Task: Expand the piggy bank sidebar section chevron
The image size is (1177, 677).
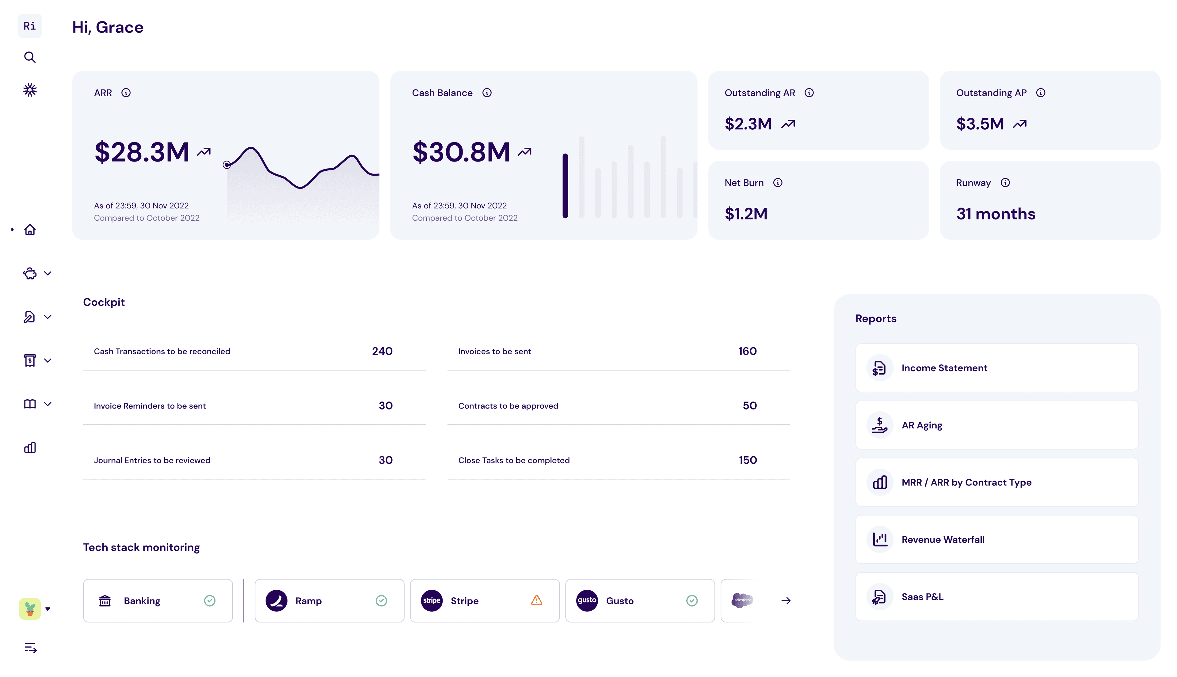Action: (48, 273)
